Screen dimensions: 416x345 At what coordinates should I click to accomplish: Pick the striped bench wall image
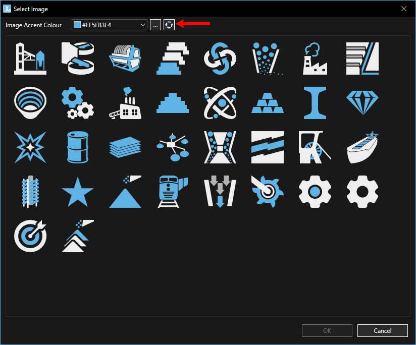[362, 59]
